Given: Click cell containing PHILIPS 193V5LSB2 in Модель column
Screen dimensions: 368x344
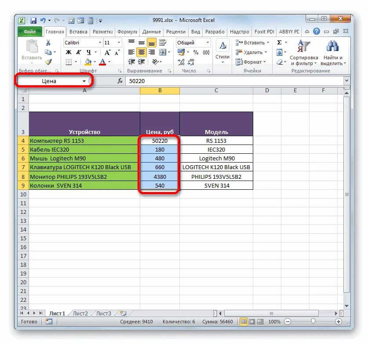Looking at the screenshot, I should (x=216, y=177).
